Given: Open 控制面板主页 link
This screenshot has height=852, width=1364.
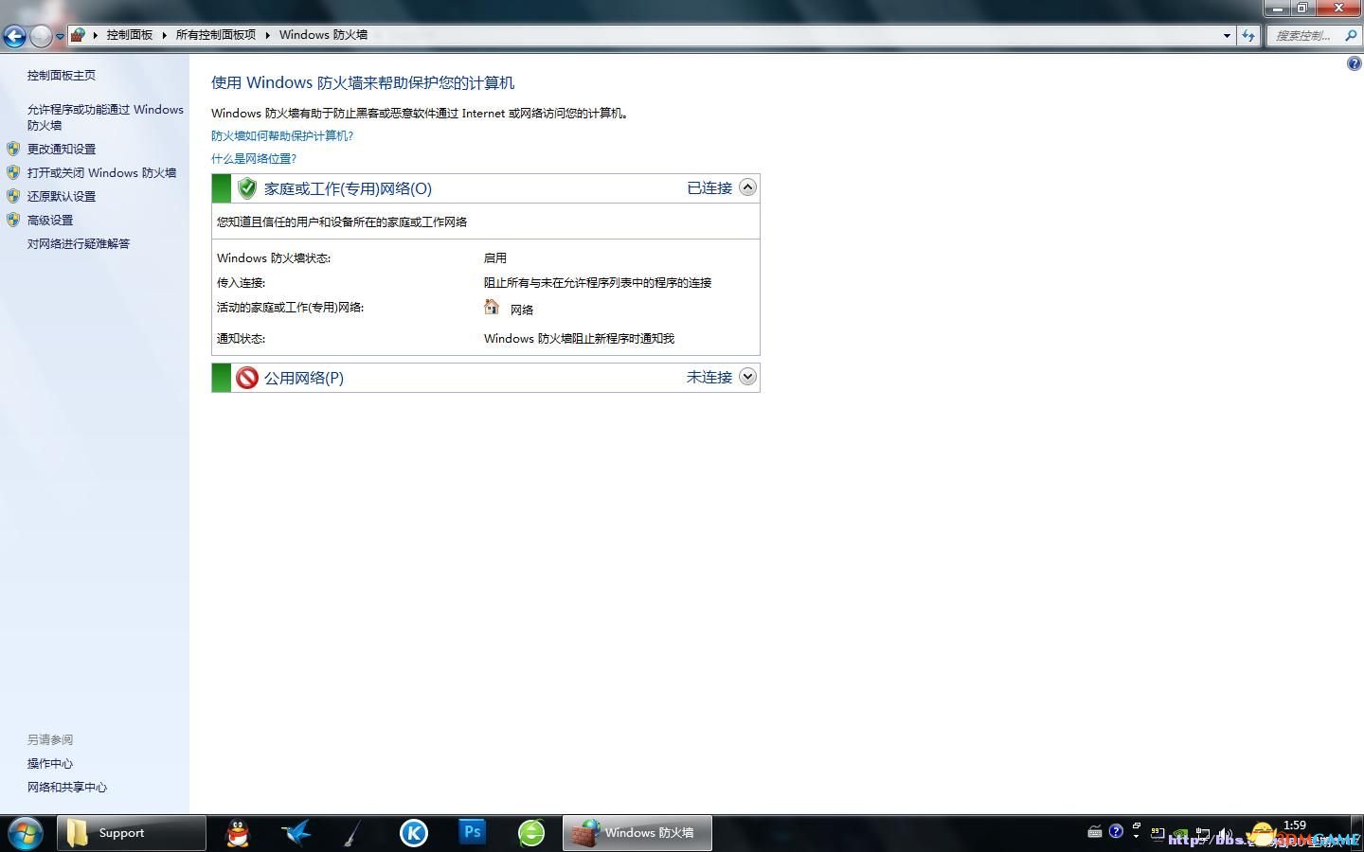Looking at the screenshot, I should (62, 75).
